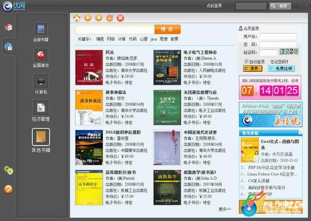Viewport: 311px width, 221px height.
Task: Open help via the orange question icon
Action: 8,189
